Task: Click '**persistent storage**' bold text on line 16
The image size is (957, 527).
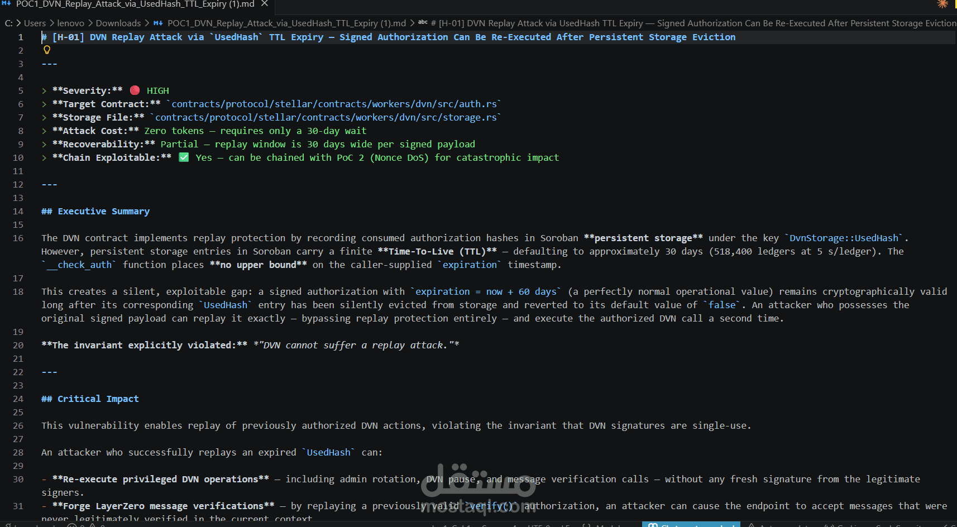Action: (643, 238)
